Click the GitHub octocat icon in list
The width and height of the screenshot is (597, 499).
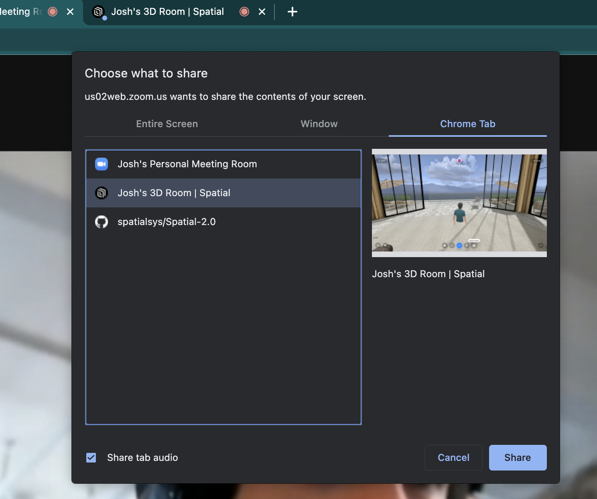pyautogui.click(x=102, y=222)
